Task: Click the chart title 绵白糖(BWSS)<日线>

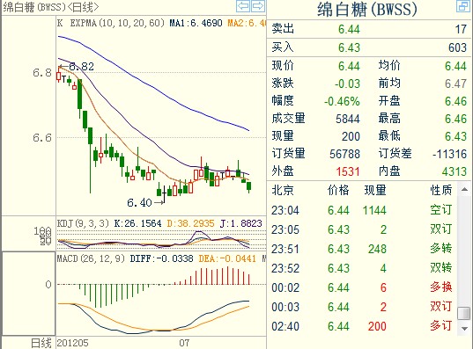Action: [51, 7]
